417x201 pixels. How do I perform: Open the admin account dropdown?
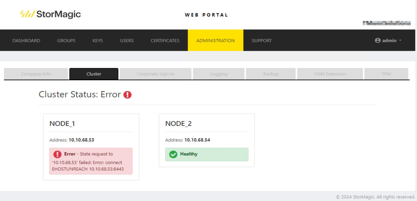click(x=388, y=40)
